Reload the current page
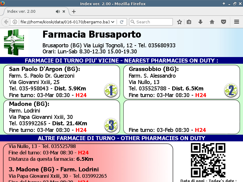The width and height of the screenshot is (243, 182). [x=122, y=22]
